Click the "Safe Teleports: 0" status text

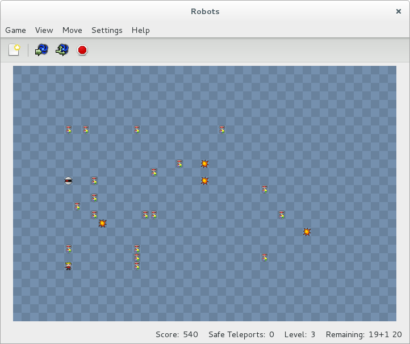pyautogui.click(x=241, y=334)
